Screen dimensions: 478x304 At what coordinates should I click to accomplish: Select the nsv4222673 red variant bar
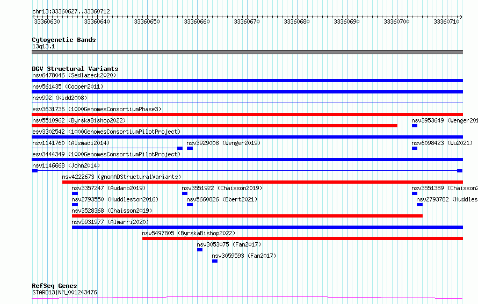point(263,182)
